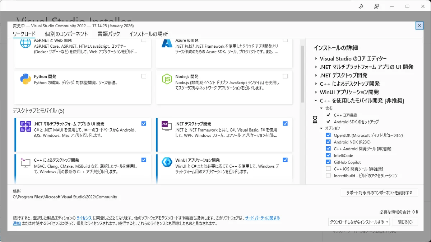Click the Azure development workload icon
Screen dimensions: 431x242
[167, 43]
